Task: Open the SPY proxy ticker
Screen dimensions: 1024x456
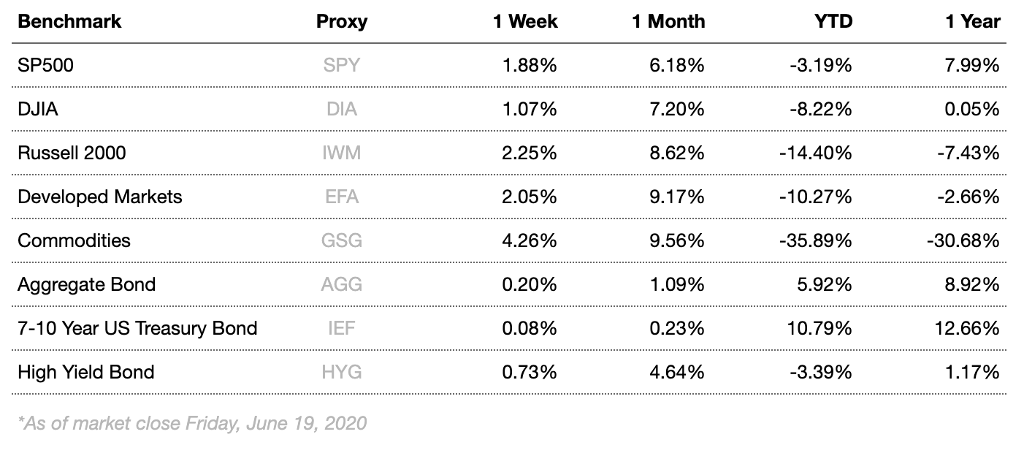Action: point(341,66)
